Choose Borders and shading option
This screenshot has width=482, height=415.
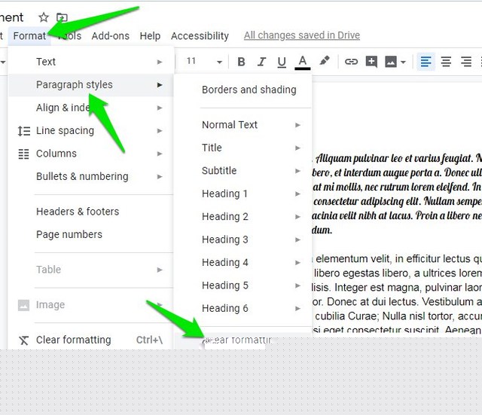coord(249,90)
